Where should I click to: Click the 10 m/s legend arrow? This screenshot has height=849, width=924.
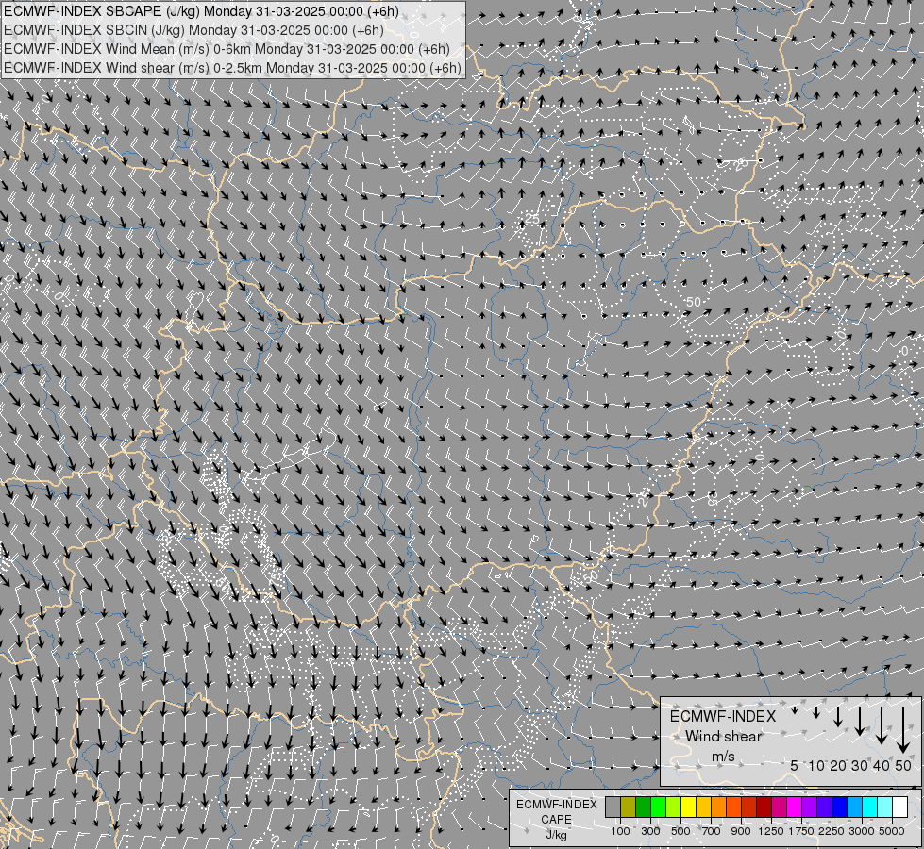816,712
